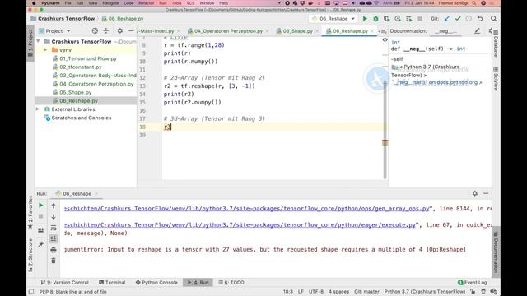Open Run panel gear settings
The height and width of the screenshot is (296, 527).
pyautogui.click(x=475, y=193)
